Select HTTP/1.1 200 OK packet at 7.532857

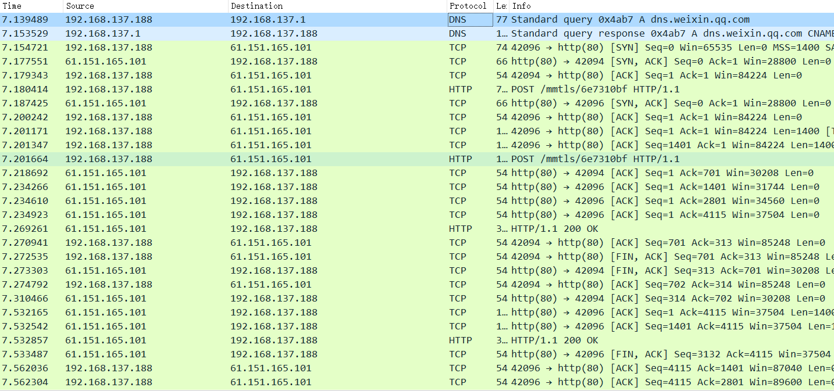[x=417, y=340]
